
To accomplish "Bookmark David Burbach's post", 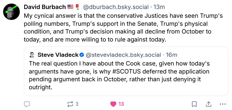I will point(194,104).
